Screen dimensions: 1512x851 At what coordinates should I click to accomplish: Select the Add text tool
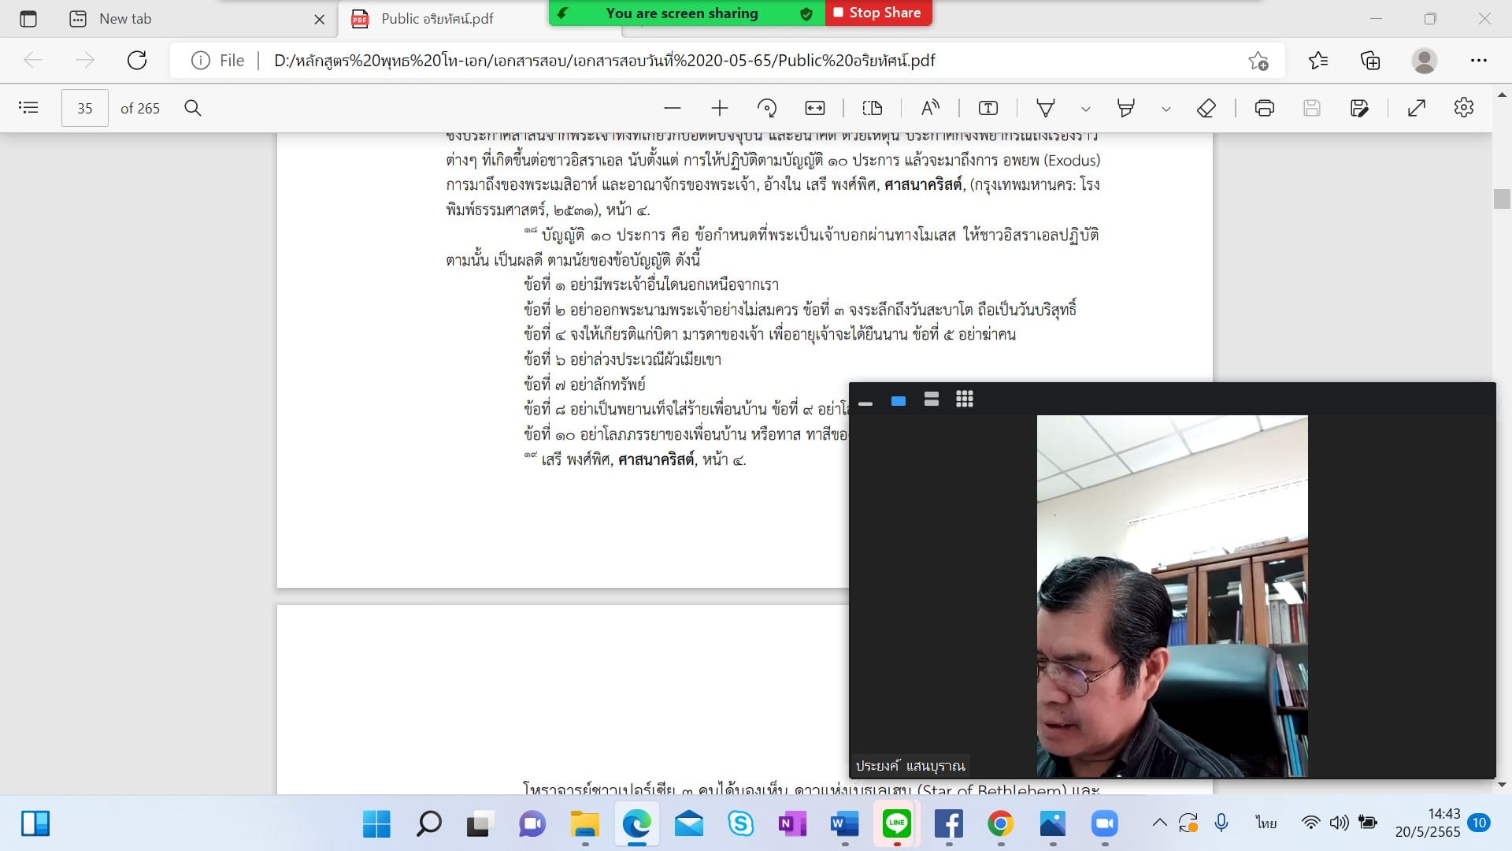[x=988, y=108]
